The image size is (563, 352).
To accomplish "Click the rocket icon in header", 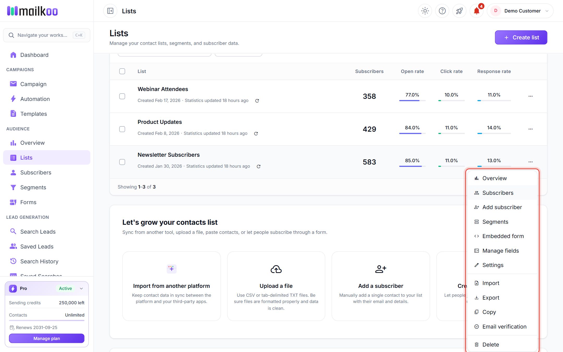I will click(459, 11).
